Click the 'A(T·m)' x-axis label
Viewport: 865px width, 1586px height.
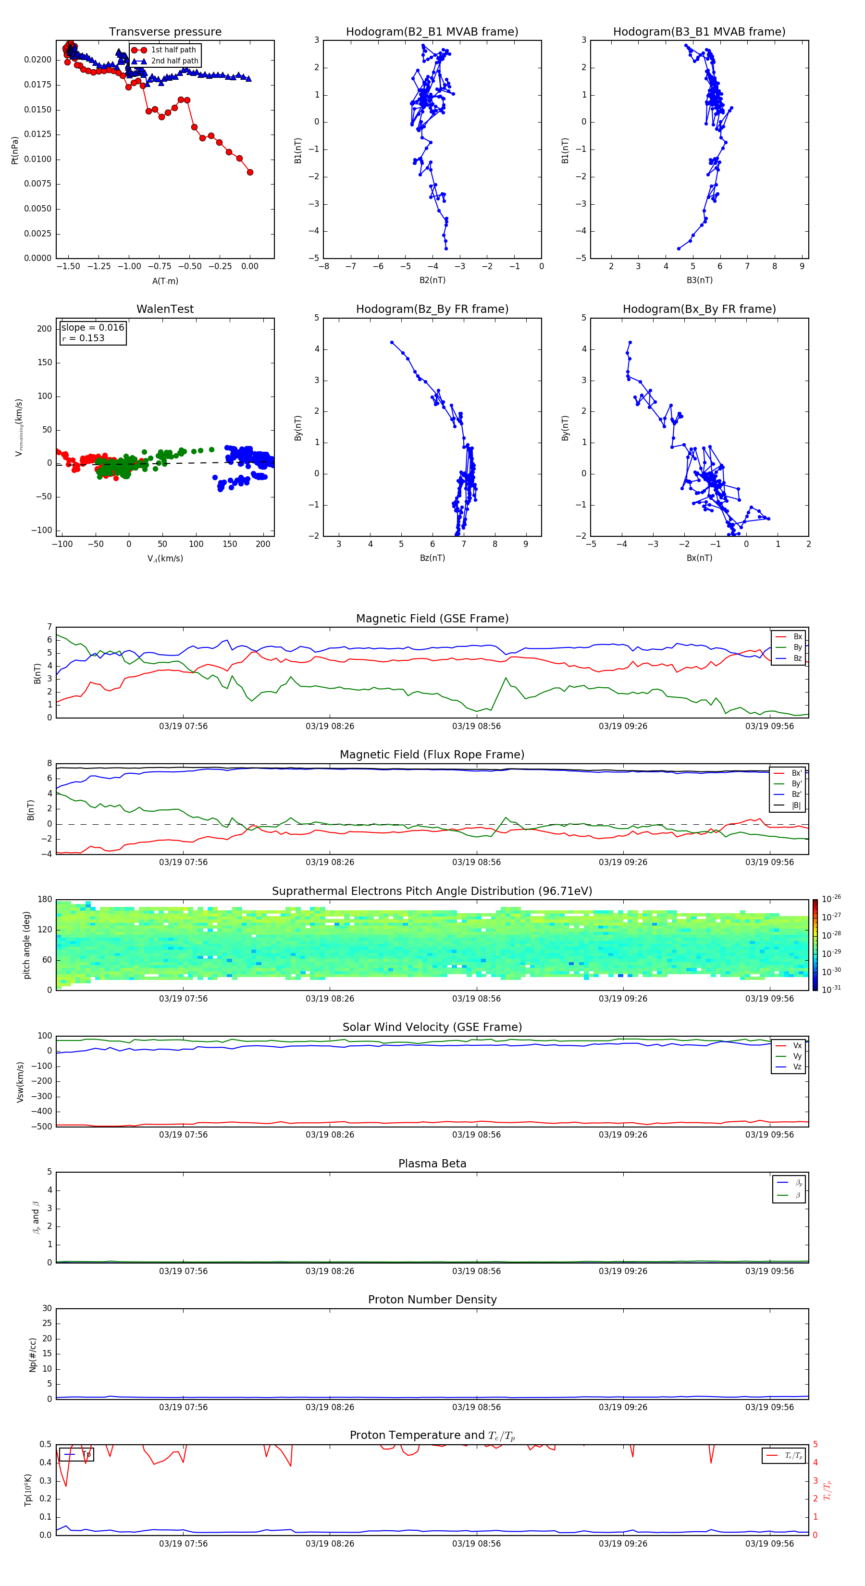click(165, 281)
